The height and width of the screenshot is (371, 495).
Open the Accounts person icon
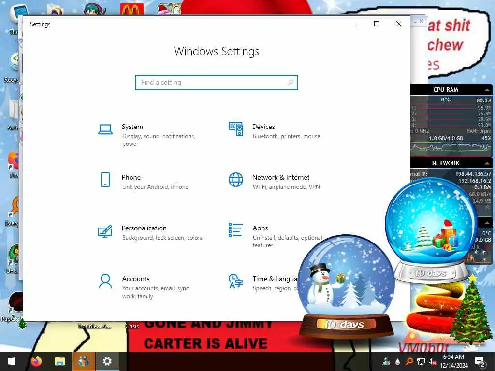click(x=105, y=282)
